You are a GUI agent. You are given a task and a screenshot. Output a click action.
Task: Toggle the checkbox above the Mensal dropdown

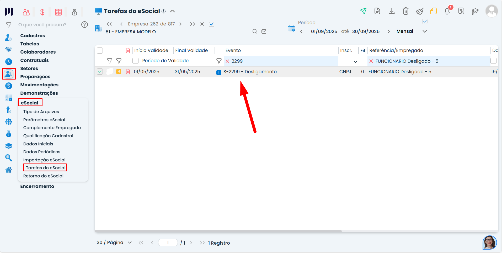pos(425,22)
